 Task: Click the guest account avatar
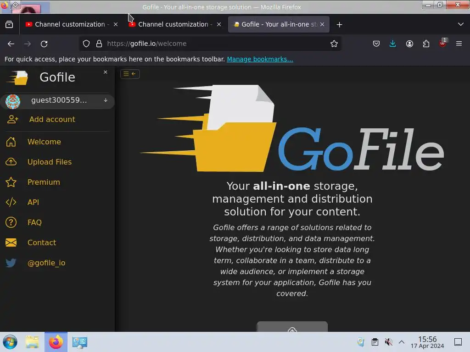[x=12, y=101]
